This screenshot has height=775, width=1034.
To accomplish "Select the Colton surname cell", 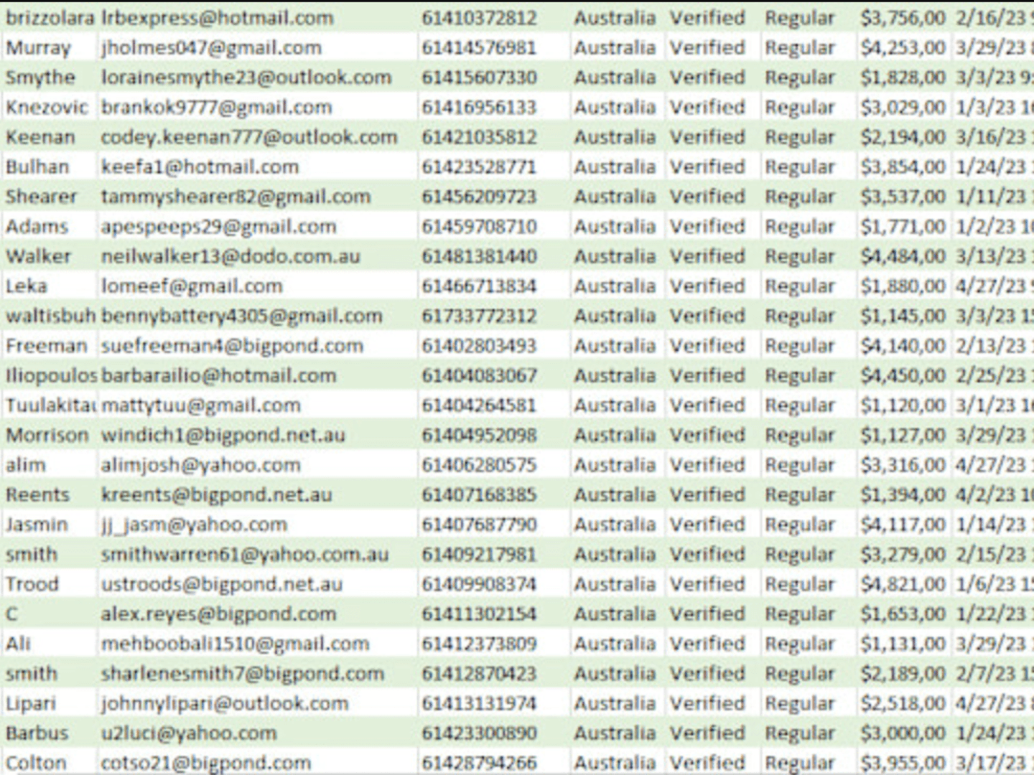I will pyautogui.click(x=49, y=762).
